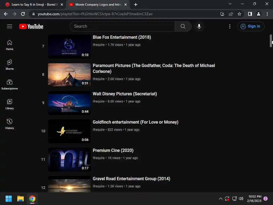Select Movie Company Logos and Intro tab
The width and height of the screenshot is (273, 205).
pos(98,5)
